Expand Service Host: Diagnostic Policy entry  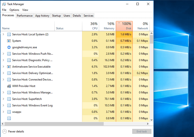3,60
